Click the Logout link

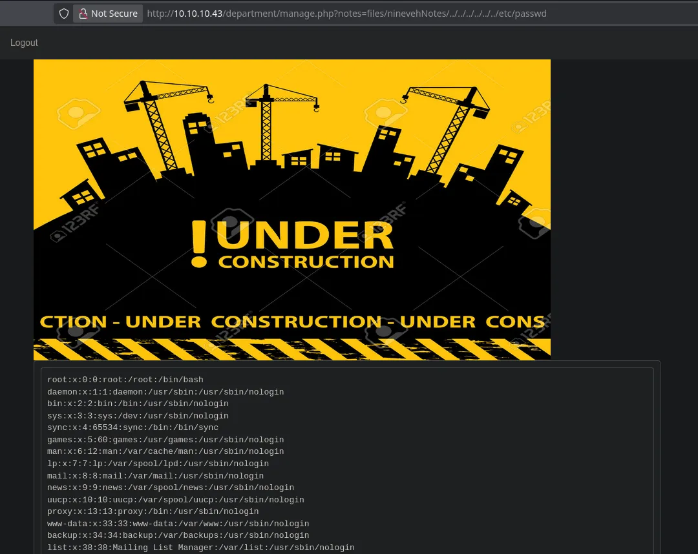24,43
